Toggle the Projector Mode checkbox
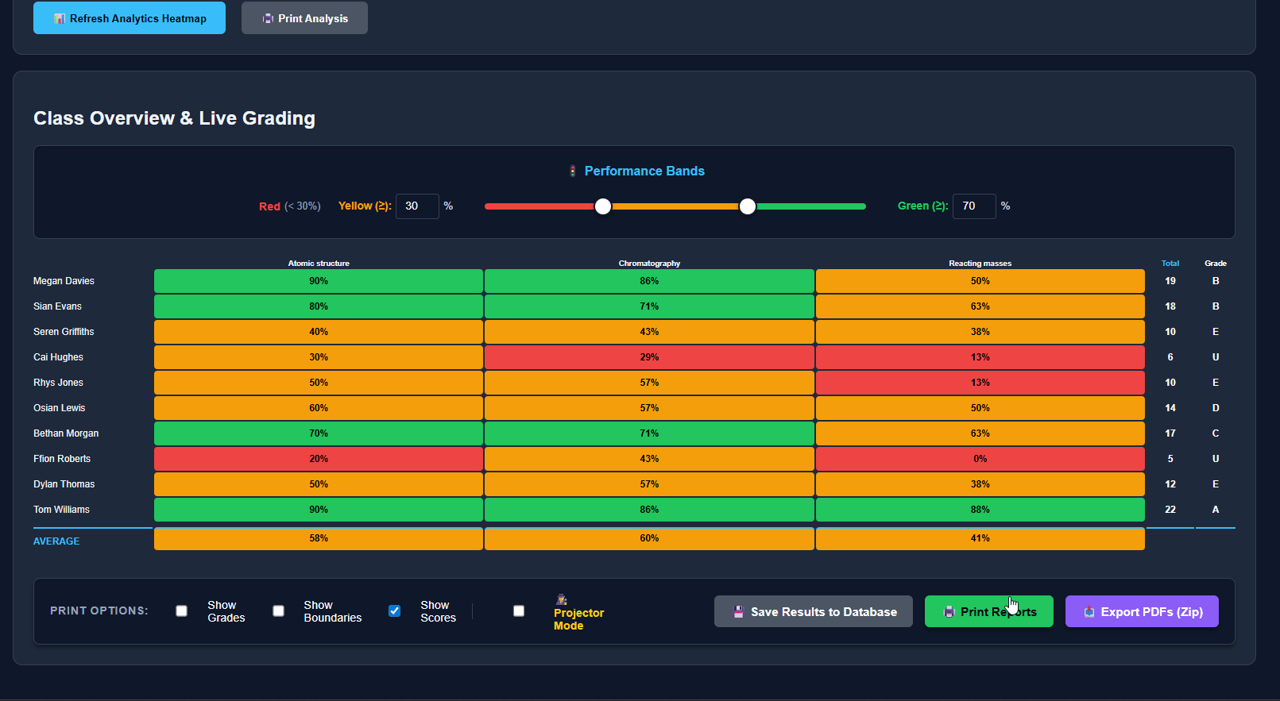The height and width of the screenshot is (701, 1280). tap(519, 610)
